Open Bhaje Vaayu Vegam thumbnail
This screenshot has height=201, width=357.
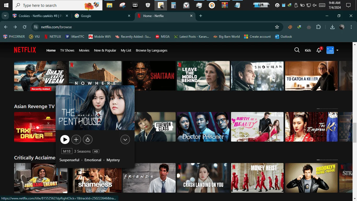[x=41, y=76]
